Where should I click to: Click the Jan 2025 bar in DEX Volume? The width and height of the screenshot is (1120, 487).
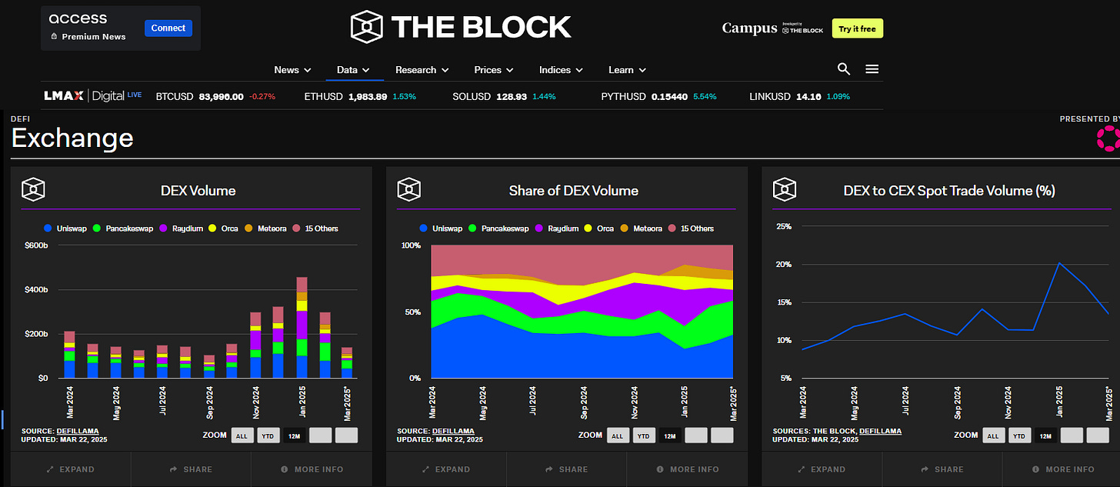point(302,327)
